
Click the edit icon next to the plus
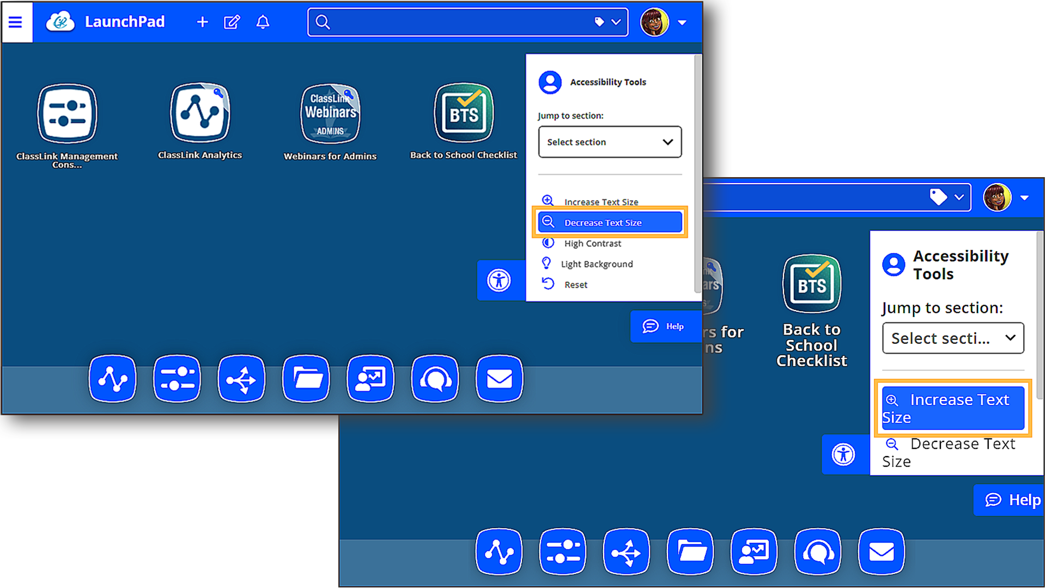tap(232, 22)
